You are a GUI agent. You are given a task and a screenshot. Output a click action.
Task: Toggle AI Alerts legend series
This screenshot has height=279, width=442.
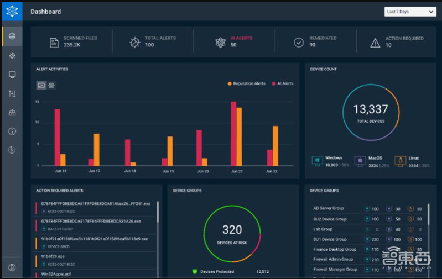point(282,83)
